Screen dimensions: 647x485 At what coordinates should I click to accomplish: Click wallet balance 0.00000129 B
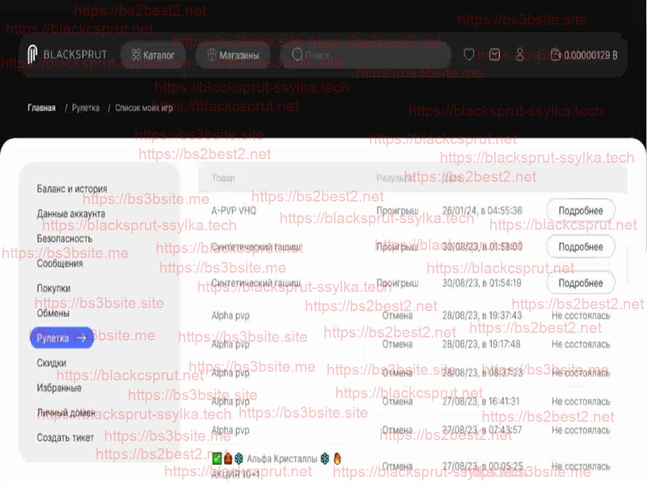pos(584,55)
